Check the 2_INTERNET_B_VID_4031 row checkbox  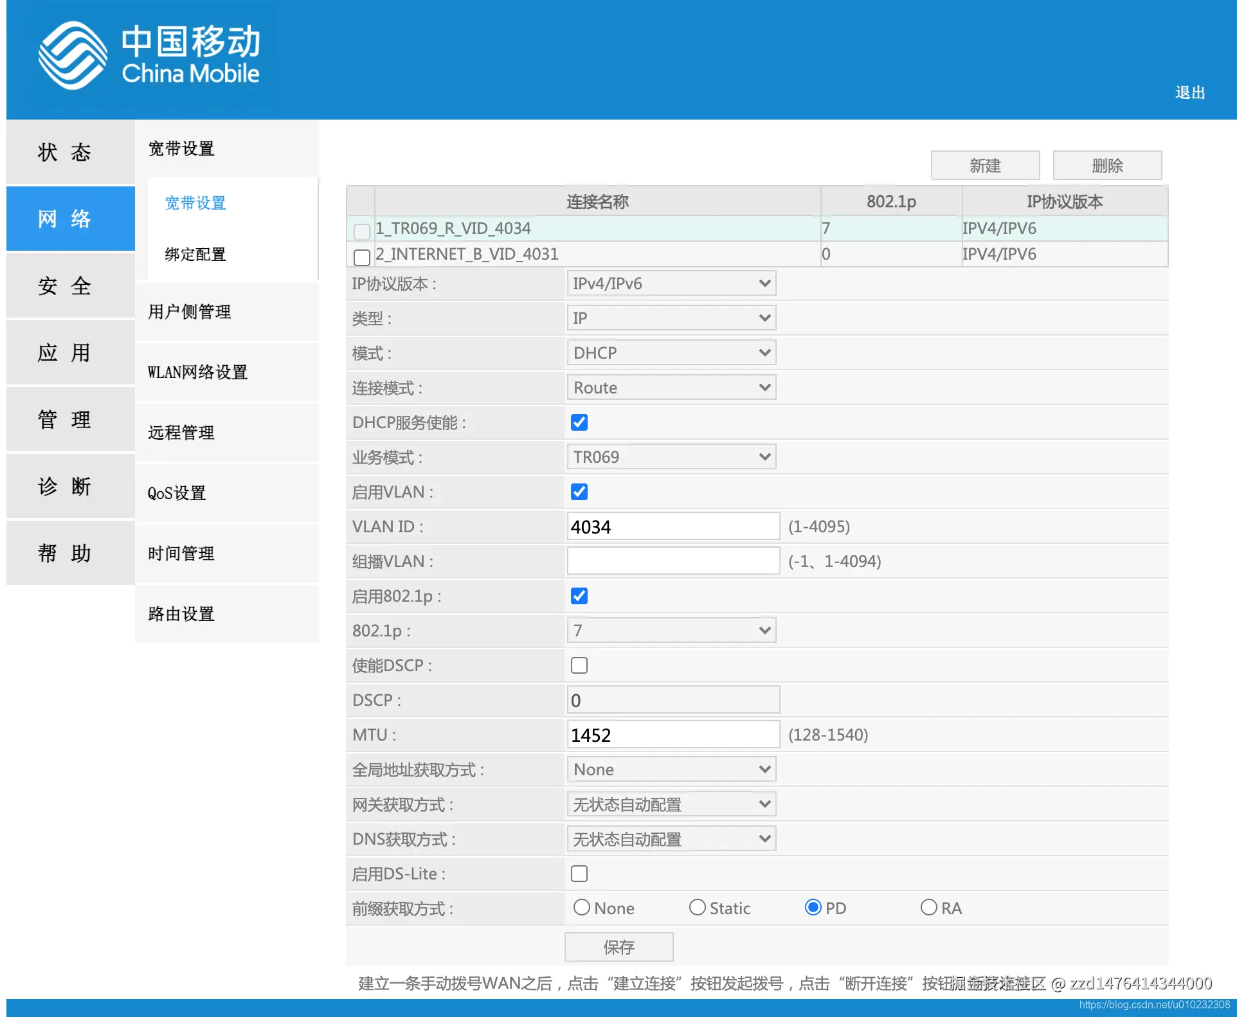[x=362, y=257]
